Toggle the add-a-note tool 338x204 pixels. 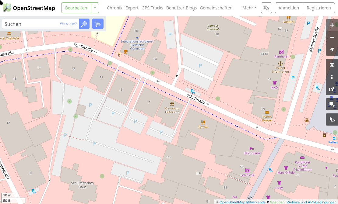tap(332, 104)
